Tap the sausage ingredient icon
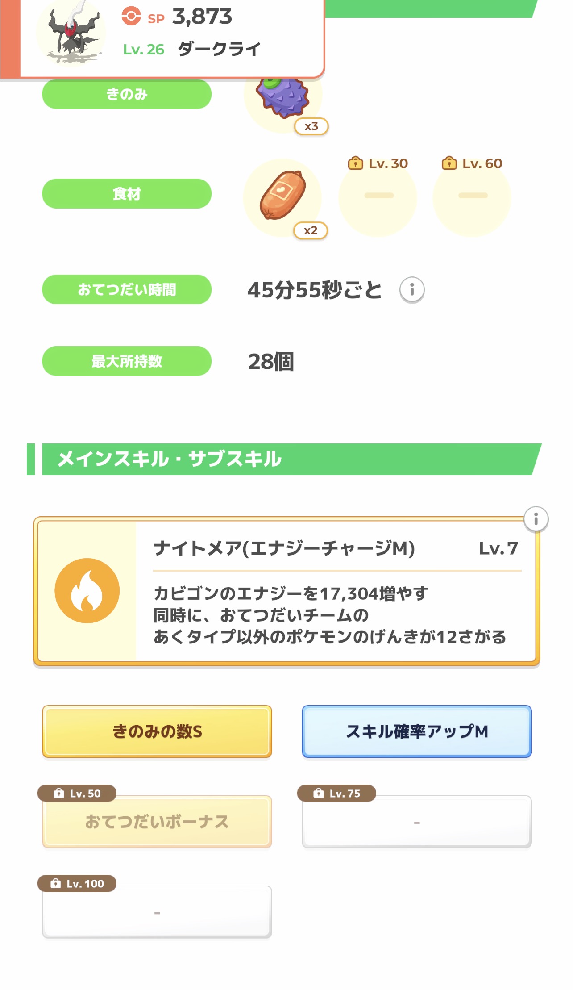 click(283, 196)
